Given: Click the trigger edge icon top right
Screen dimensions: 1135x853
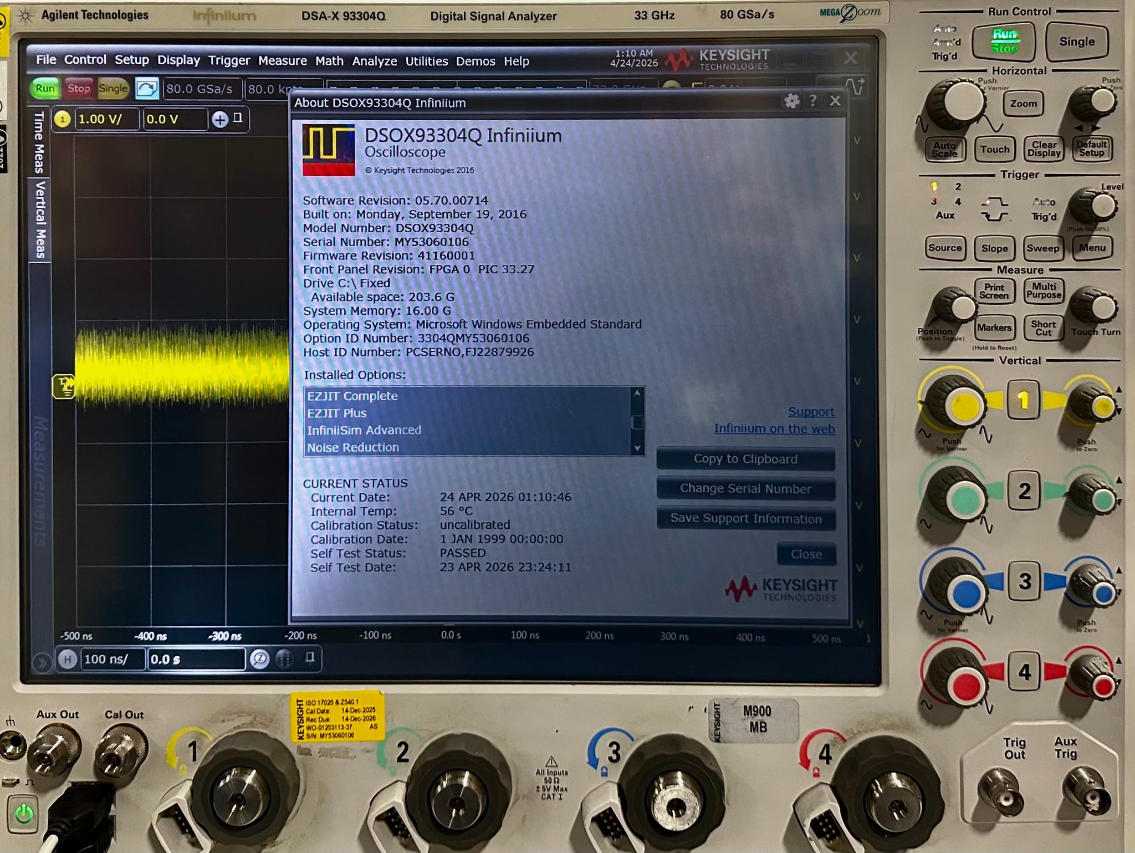Looking at the screenshot, I should [x=855, y=86].
